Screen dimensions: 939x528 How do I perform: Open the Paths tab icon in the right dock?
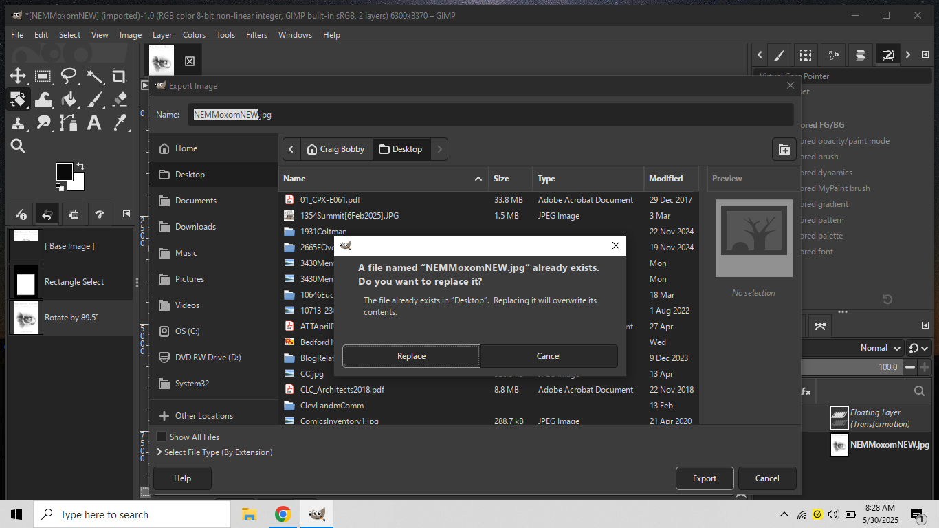coord(819,325)
